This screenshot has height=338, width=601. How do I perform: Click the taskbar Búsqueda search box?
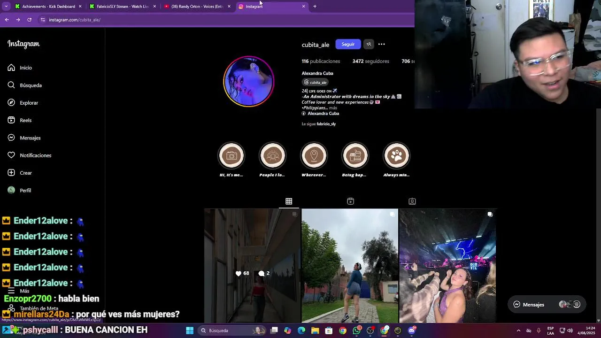click(x=231, y=330)
